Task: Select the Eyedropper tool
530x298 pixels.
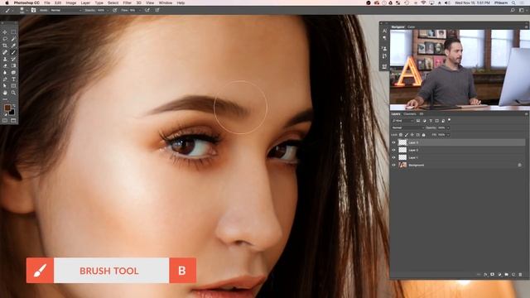Action: (13, 46)
